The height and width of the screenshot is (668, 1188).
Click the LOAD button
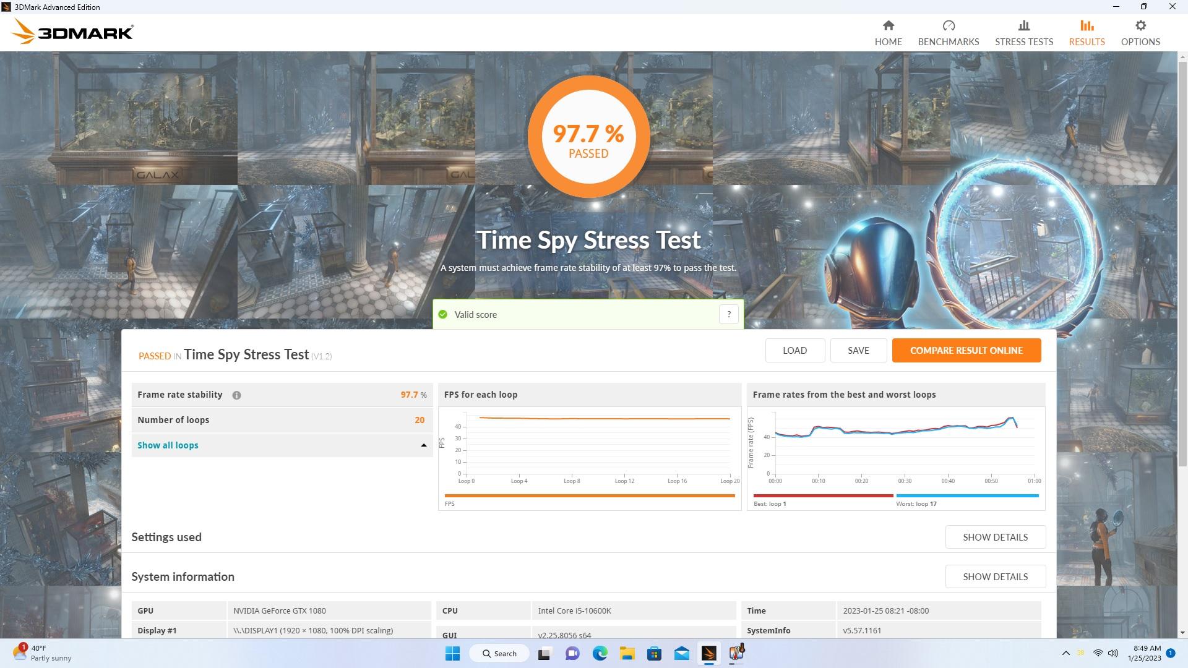pyautogui.click(x=794, y=350)
